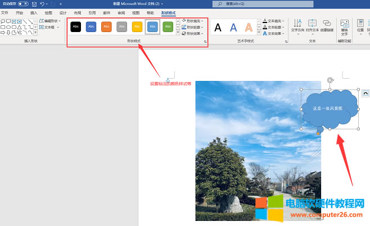Expand the Shape Effects (形状效果) dropdown
Screen dimensions: 370x226
192,33
